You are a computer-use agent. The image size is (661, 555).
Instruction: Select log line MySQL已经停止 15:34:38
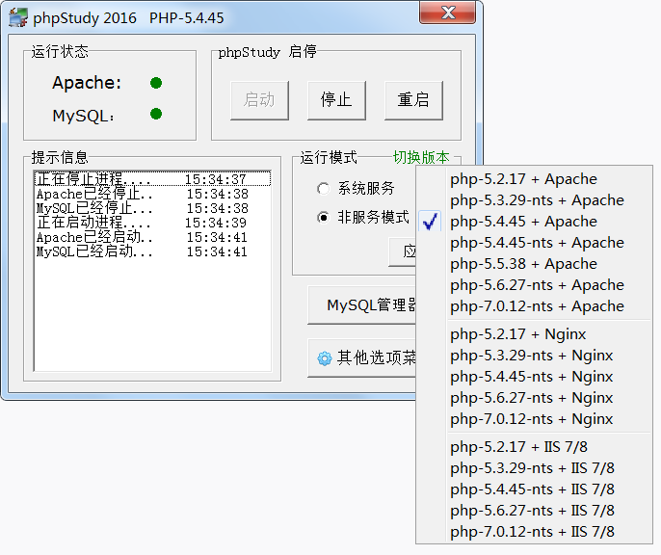(152, 208)
